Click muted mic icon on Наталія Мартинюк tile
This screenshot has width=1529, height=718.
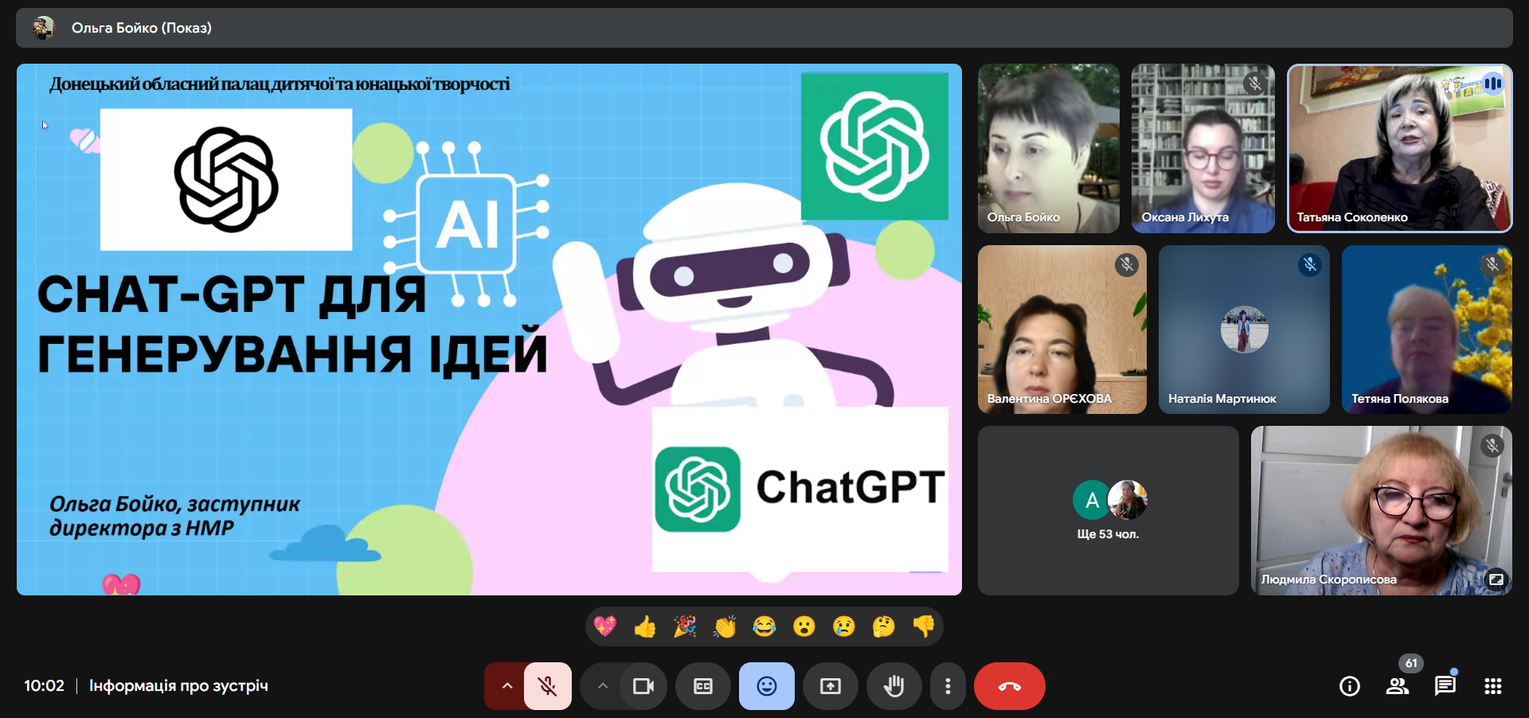pyautogui.click(x=1310, y=264)
